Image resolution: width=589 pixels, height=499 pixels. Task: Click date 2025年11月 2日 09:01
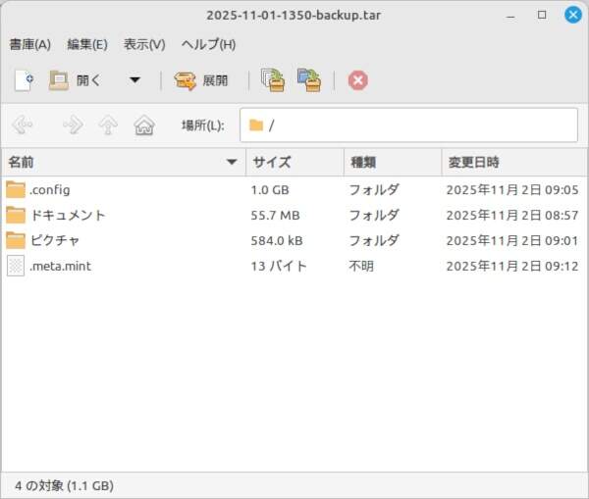pyautogui.click(x=512, y=240)
